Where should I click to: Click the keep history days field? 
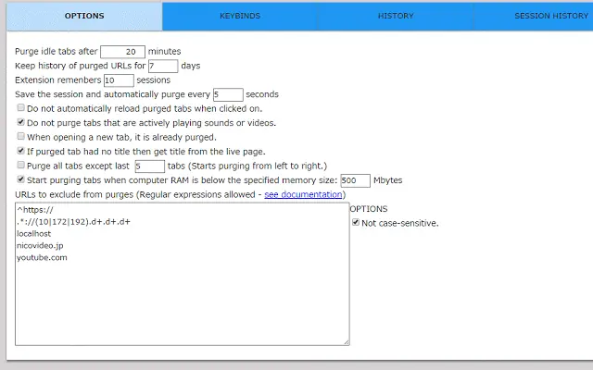163,66
